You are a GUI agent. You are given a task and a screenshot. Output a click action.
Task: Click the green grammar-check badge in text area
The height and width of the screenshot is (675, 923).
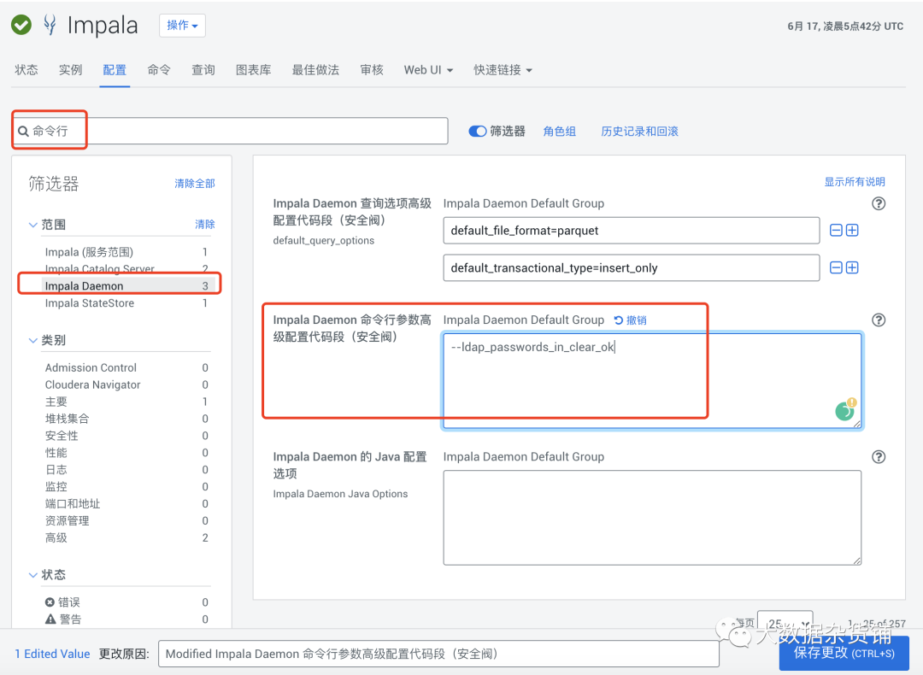[845, 410]
